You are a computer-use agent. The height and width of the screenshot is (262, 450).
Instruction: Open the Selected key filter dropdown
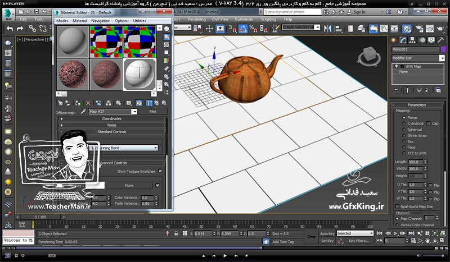coord(372,233)
